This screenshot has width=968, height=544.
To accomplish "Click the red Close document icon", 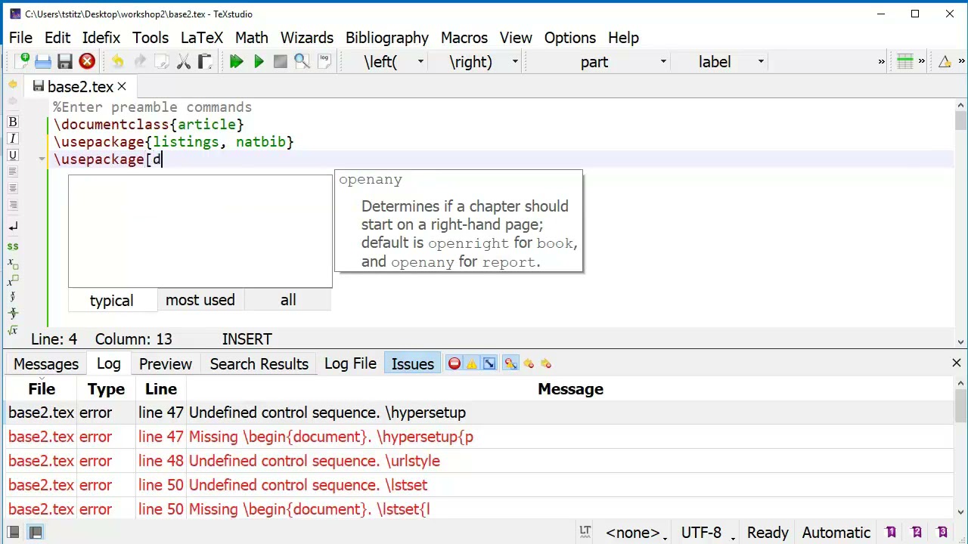I will click(87, 61).
